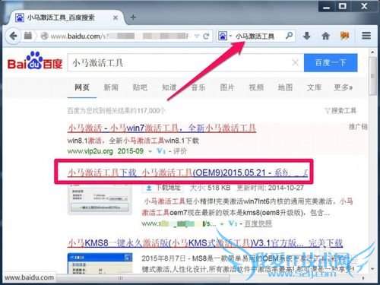Image resolution: width=380 pixels, height=285 pixels.
Task: Click the thumbnail of the OEM9 activation tool result
Action: [x=100, y=200]
